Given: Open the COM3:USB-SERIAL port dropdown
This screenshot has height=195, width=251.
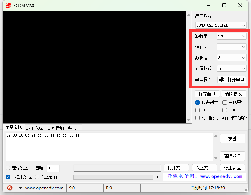Looking at the screenshot, I should (x=221, y=25).
